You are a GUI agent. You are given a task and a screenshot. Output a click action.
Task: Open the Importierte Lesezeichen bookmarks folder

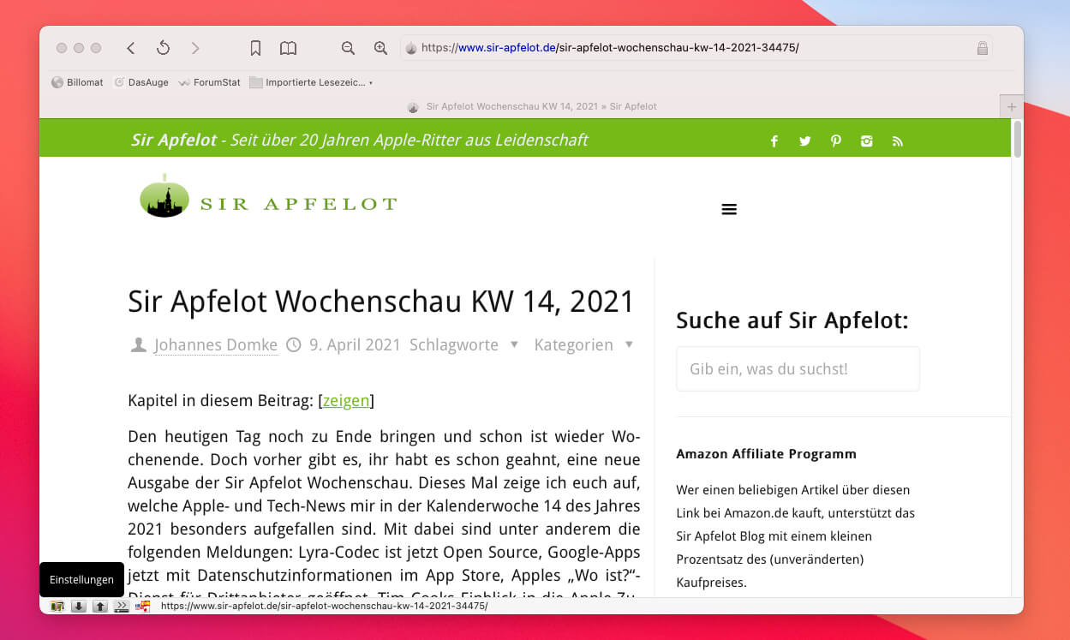[311, 82]
